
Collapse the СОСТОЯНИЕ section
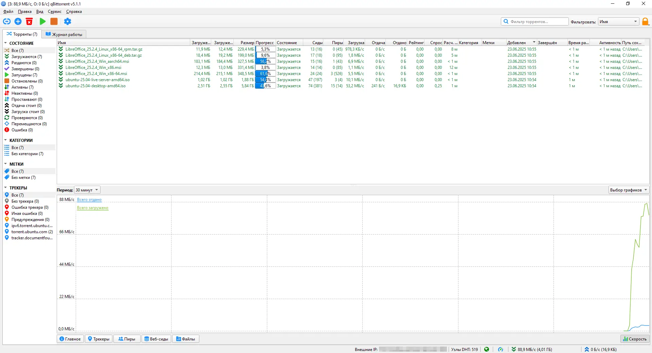(x=5, y=43)
